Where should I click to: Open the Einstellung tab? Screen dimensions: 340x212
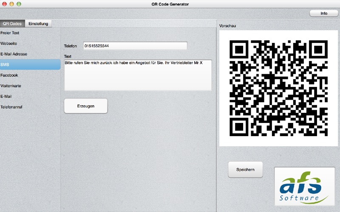pos(38,24)
